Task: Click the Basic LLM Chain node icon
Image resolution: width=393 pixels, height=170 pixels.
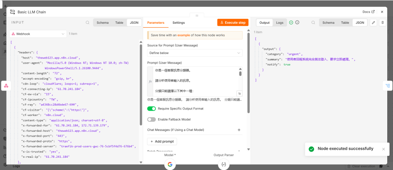Action: [13, 12]
